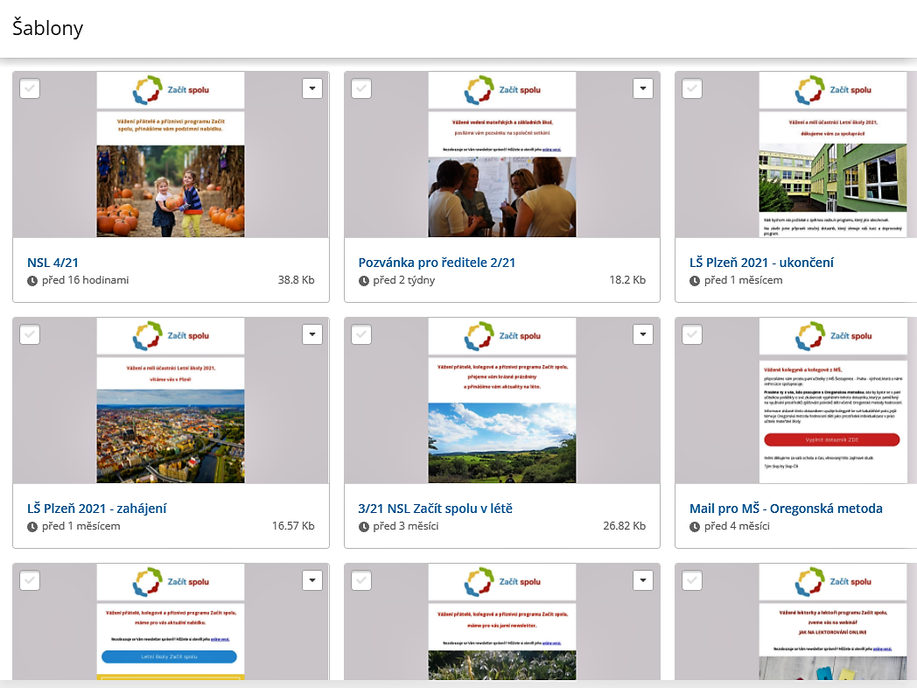Screen dimensions: 917x688
Task: Click thumbnail of Pozvánka pro ředitele 2/21 preview
Action: point(502,154)
